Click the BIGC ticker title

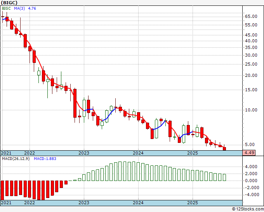[x=9, y=3]
